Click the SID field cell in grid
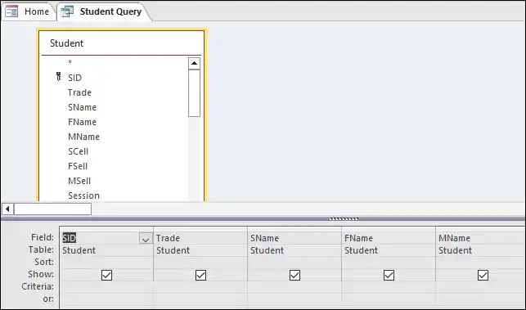The image size is (526, 310). tap(106, 238)
